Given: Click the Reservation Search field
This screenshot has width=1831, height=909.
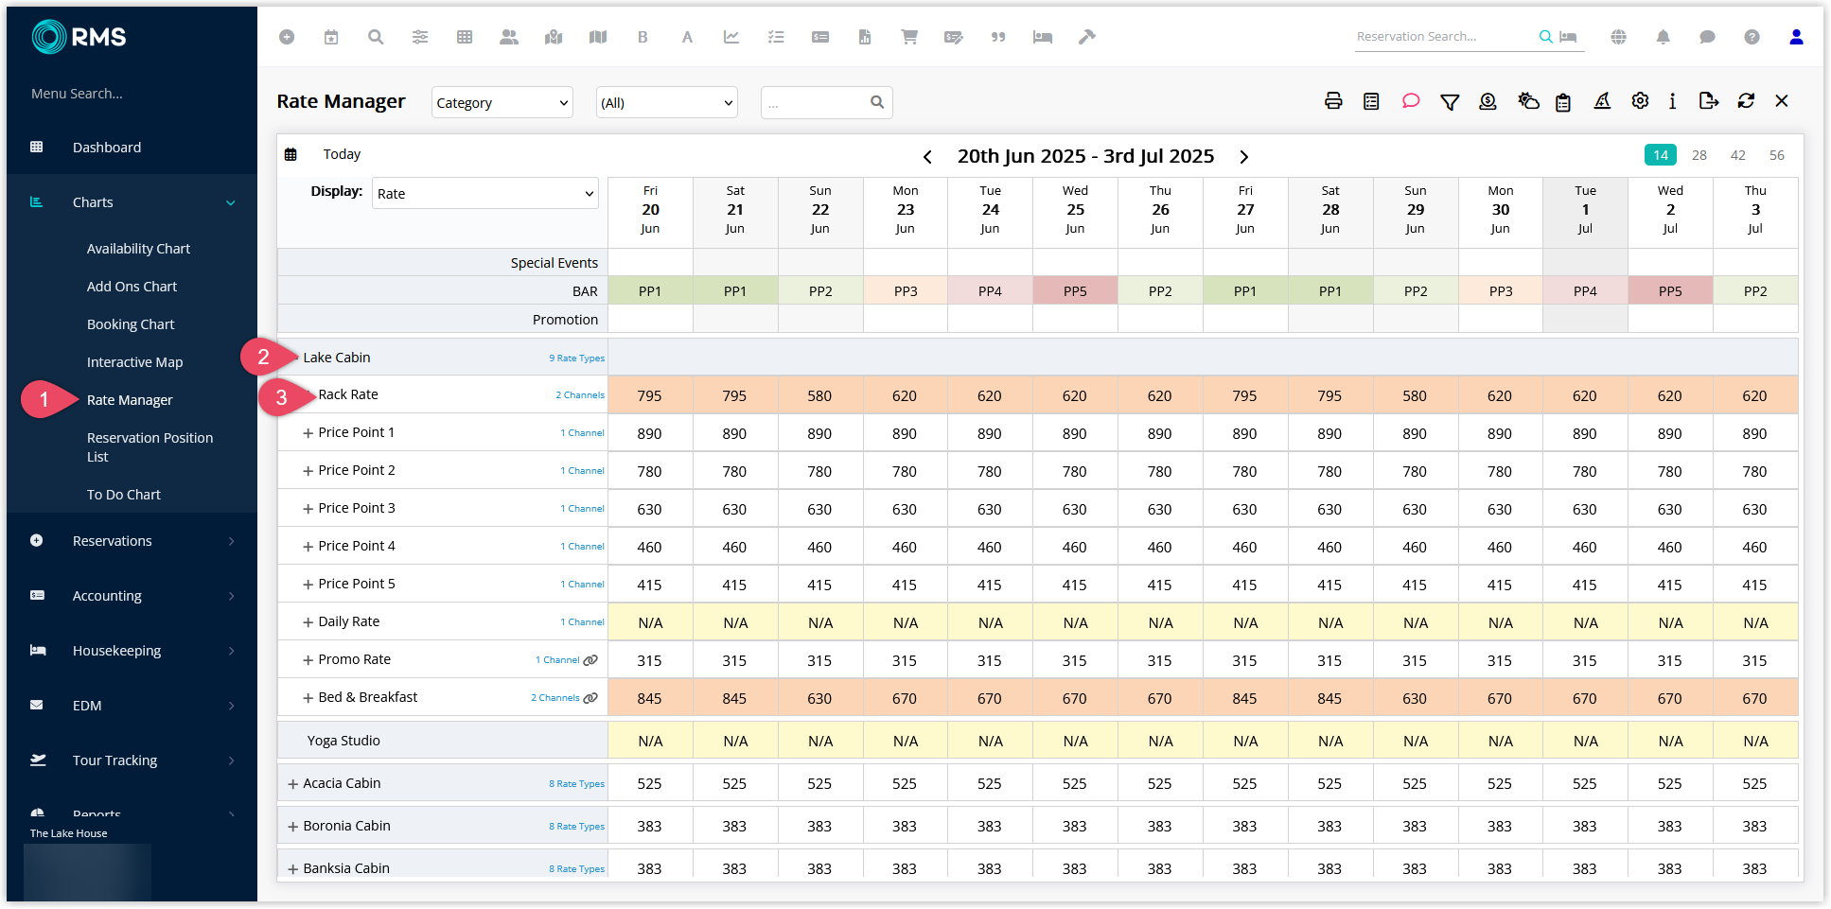Looking at the screenshot, I should [x=1443, y=37].
